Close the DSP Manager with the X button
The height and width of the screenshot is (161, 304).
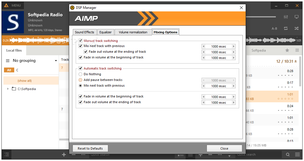[241, 8]
